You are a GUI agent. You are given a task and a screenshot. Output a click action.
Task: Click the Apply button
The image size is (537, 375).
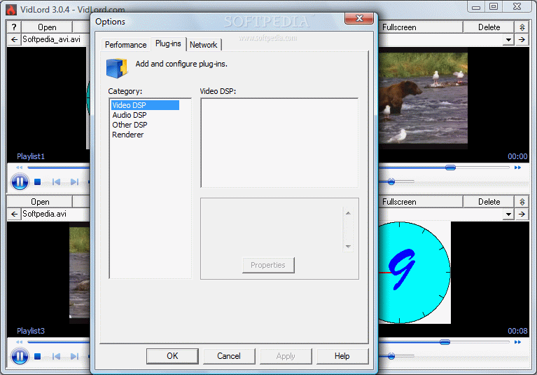[286, 356]
